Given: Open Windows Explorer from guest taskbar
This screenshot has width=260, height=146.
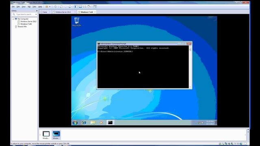Looking at the screenshot, I should click(x=93, y=122).
